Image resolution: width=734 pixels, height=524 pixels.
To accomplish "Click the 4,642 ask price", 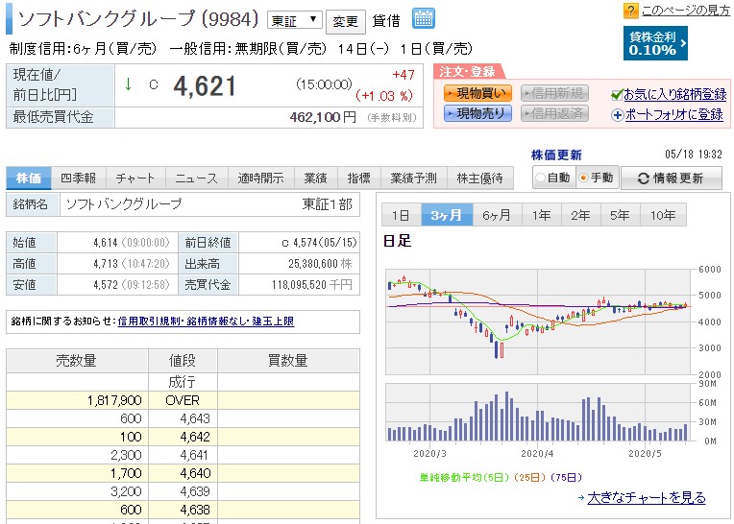I will [x=195, y=437].
